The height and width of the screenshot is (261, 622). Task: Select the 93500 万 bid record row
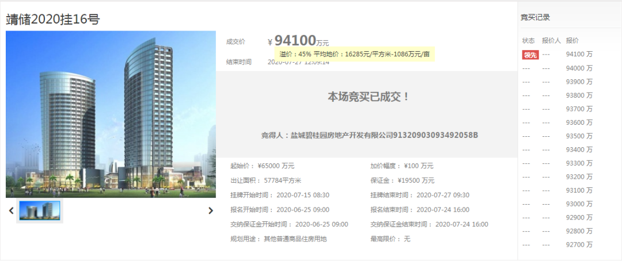point(557,136)
